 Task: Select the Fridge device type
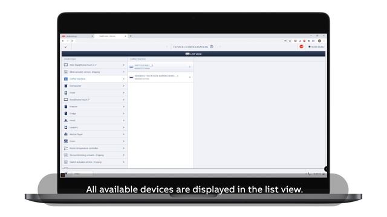[94, 113]
